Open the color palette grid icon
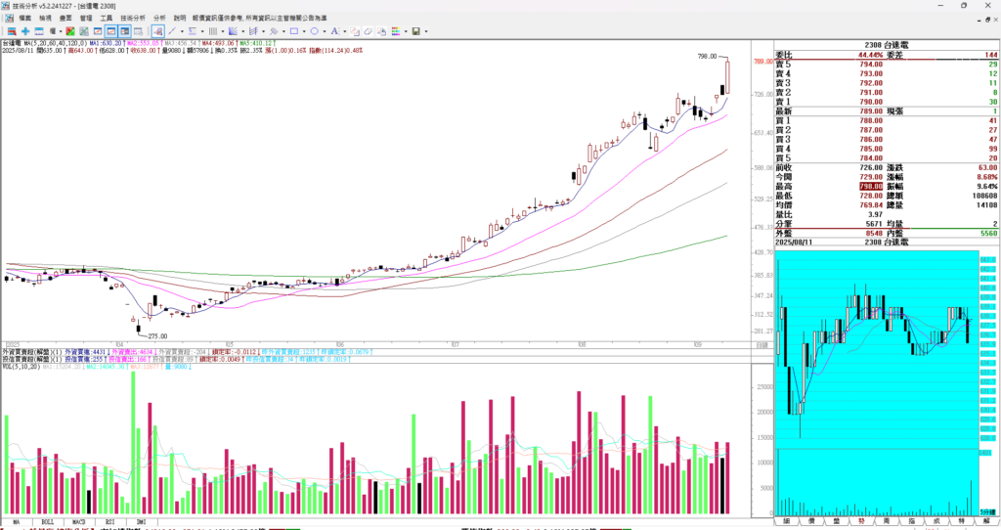The width and height of the screenshot is (1001, 530). coord(395,31)
